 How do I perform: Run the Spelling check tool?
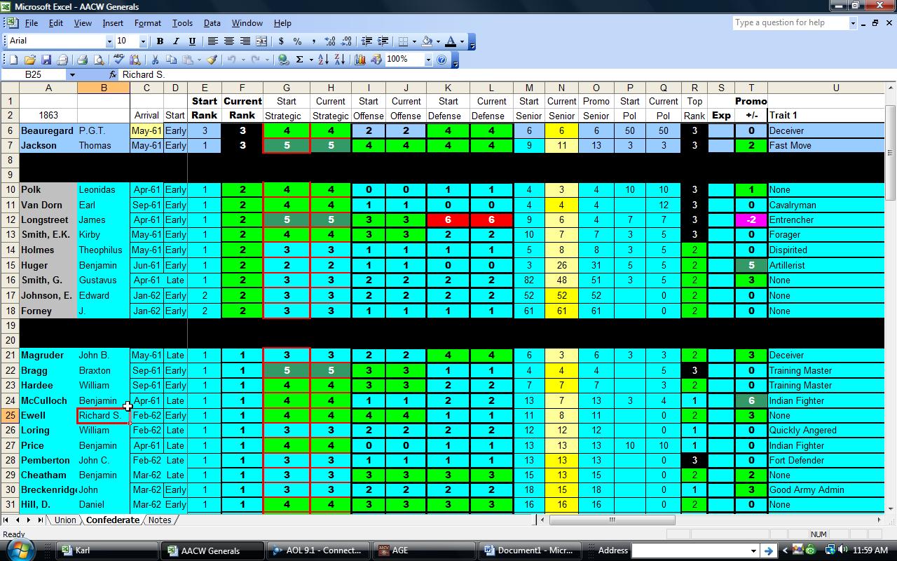119,60
